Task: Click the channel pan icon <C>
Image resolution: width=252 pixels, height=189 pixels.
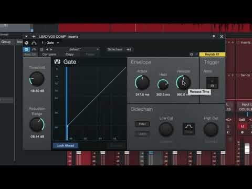Action: [229, 120]
